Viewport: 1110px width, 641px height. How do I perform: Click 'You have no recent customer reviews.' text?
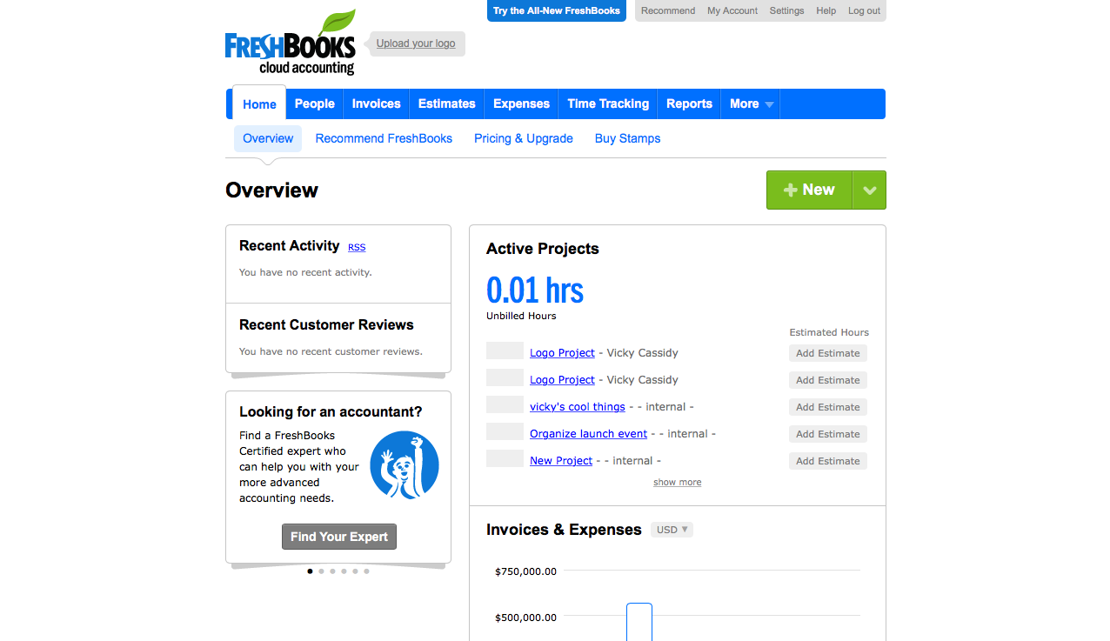click(331, 351)
